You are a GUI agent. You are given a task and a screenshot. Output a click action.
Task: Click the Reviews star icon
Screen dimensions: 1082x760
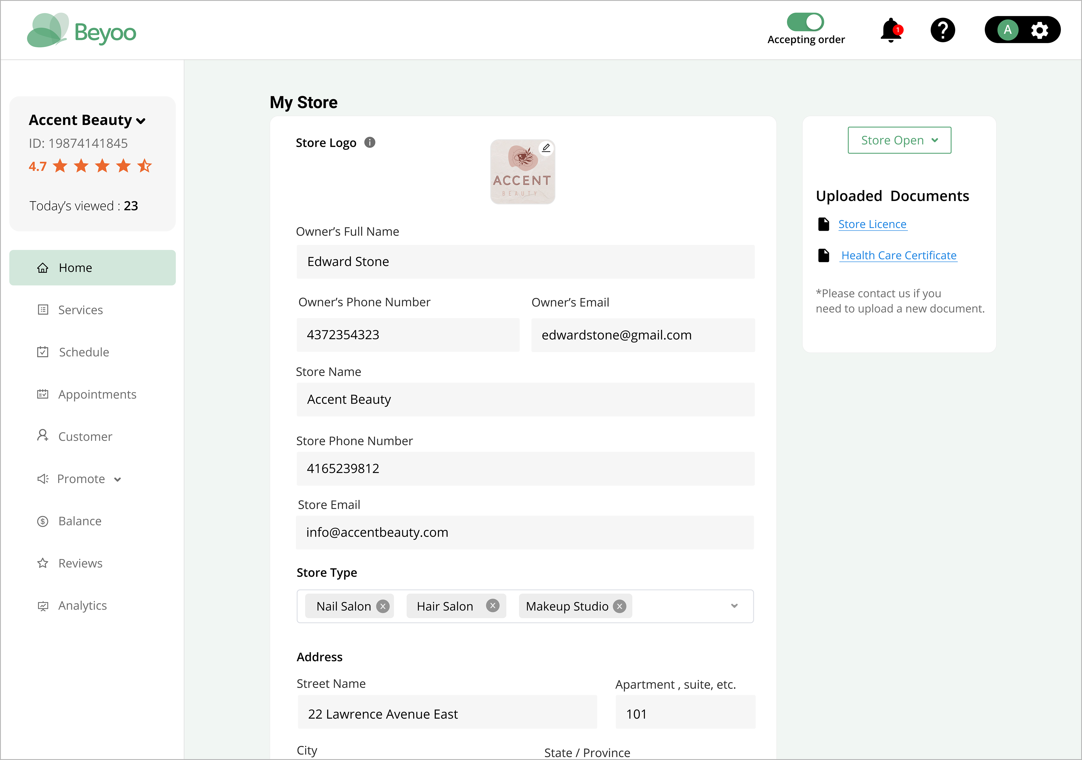click(x=43, y=563)
